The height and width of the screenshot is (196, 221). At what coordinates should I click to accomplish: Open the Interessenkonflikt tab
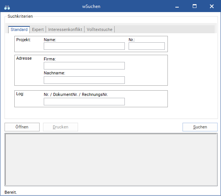click(x=65, y=29)
